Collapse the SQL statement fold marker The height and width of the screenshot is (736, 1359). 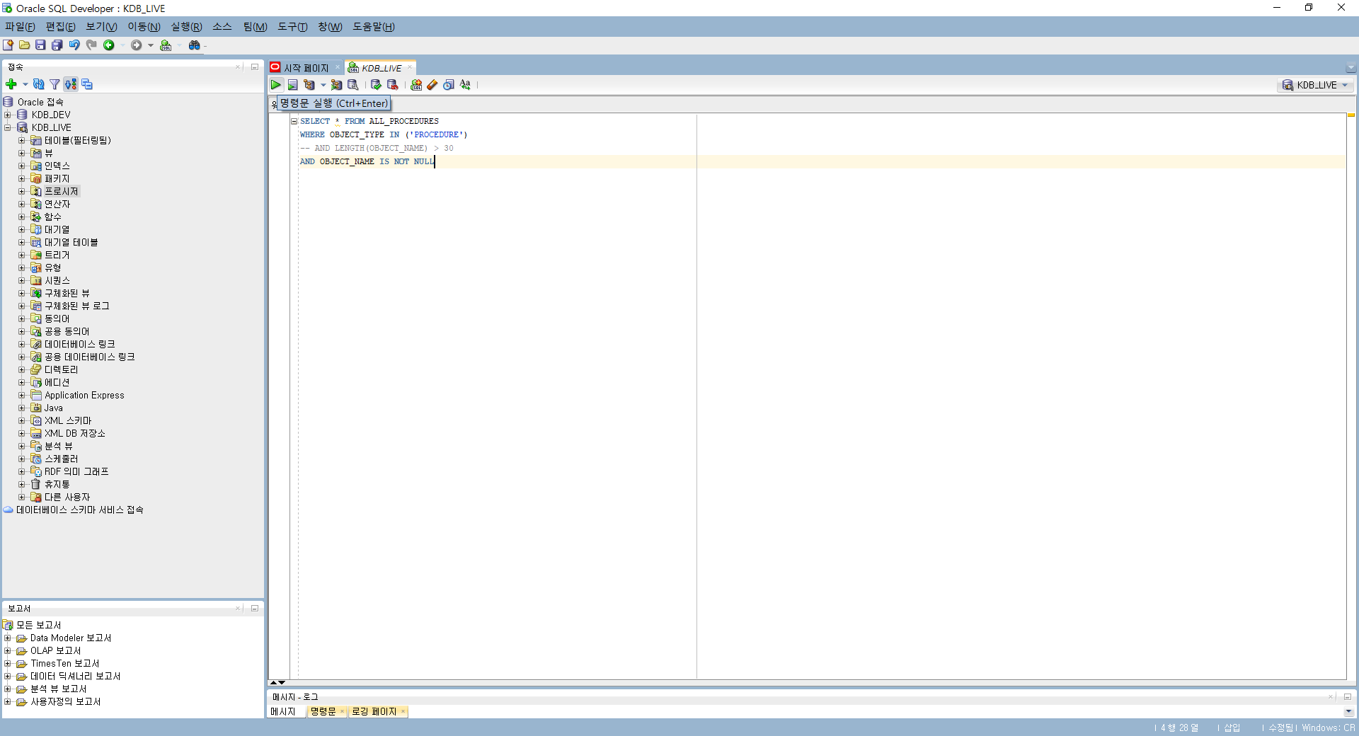click(294, 121)
